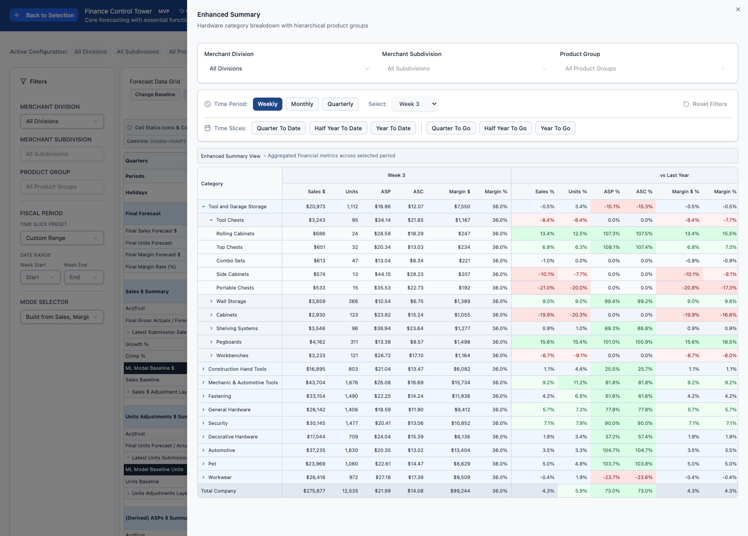This screenshot has width=748, height=536.
Task: Open the Week 3 selection dropdown
Action: point(415,104)
